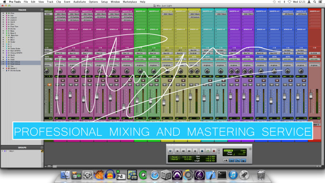Click the leftmost blue MIDI control button
Screen dimensions: 325x183
point(231,161)
